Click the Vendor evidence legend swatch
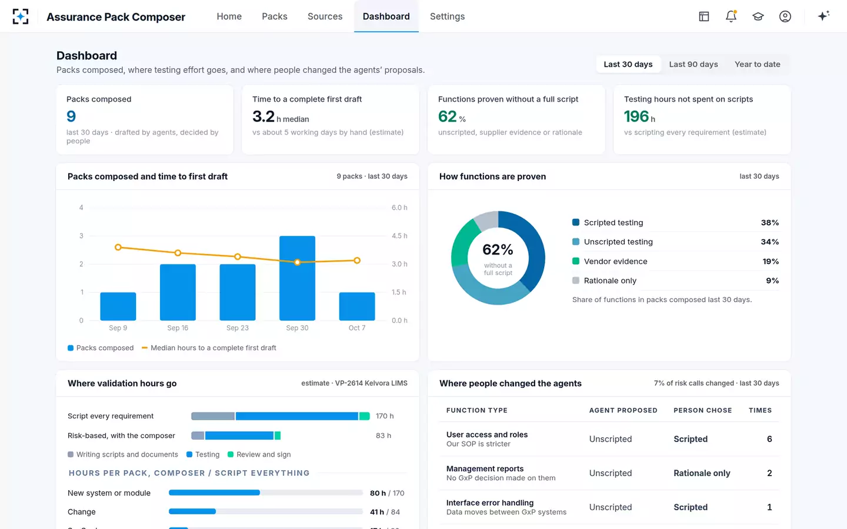Screen dimensions: 847x529 point(576,261)
